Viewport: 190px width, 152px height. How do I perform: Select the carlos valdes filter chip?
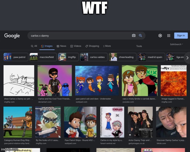click(94, 57)
